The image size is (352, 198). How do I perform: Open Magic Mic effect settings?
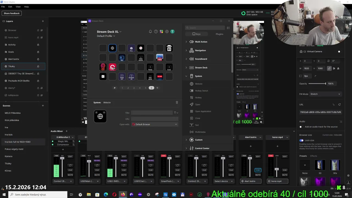coord(73,141)
